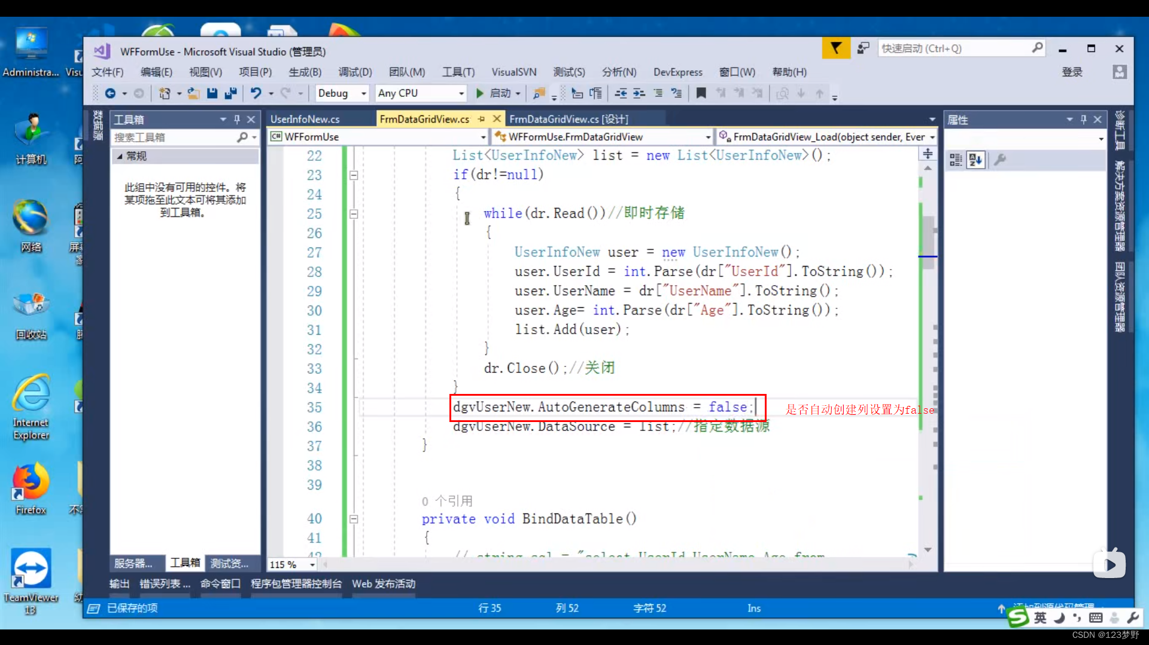1149x645 pixels.
Task: Open the events view via the Properties wrench icon
Action: (x=1000, y=160)
